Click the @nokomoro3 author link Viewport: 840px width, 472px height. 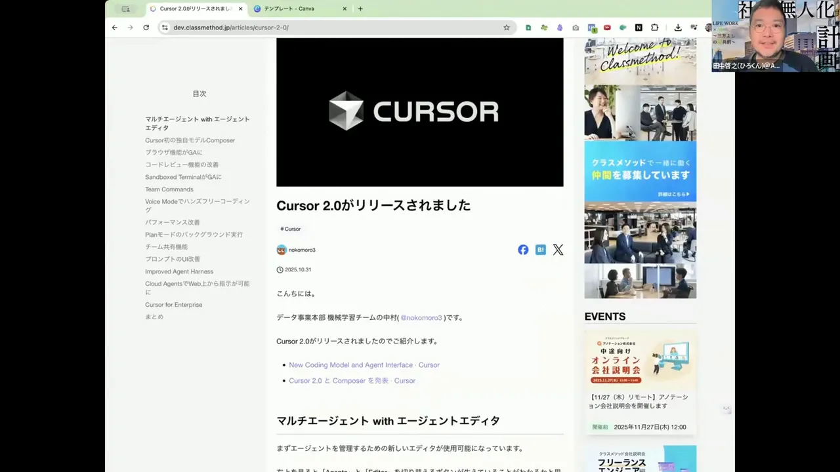pyautogui.click(x=422, y=317)
